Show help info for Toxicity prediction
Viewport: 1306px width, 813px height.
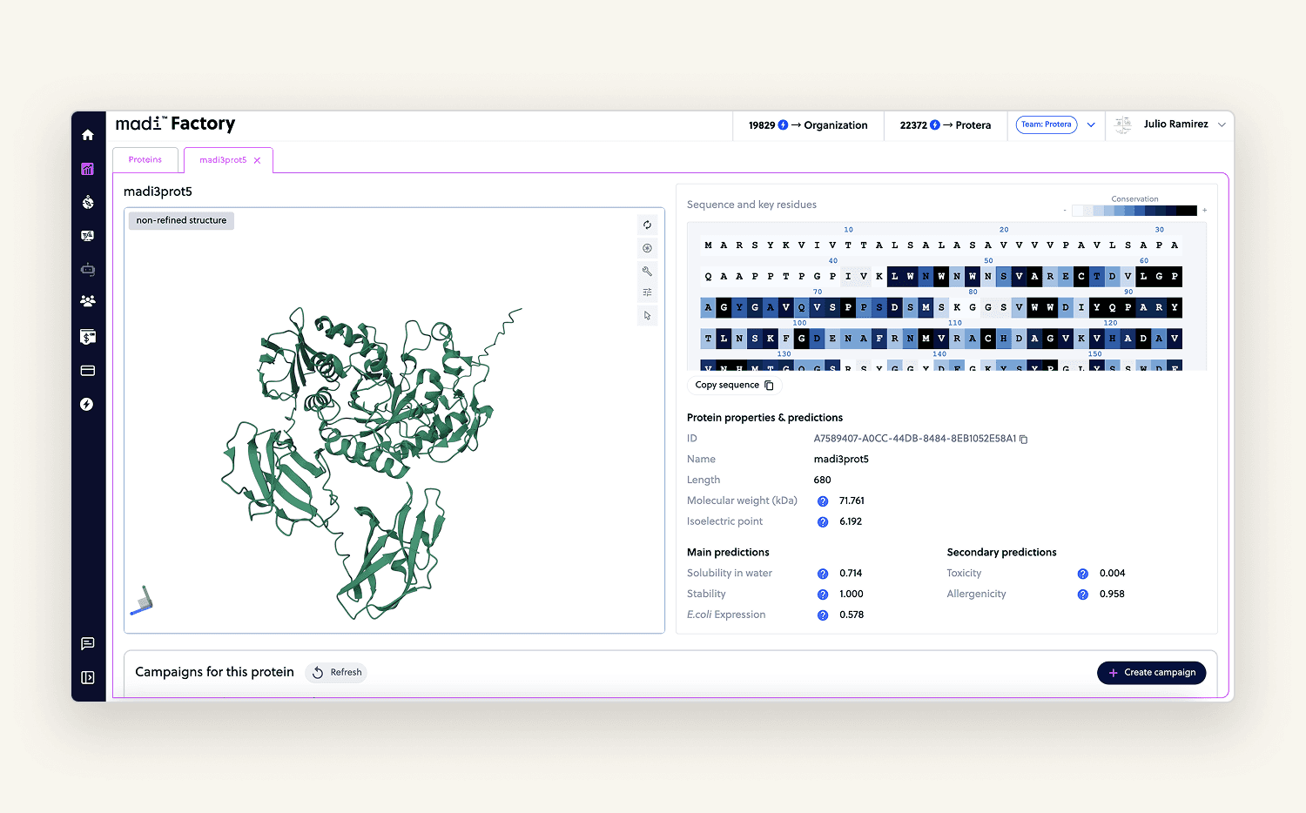click(x=1082, y=574)
